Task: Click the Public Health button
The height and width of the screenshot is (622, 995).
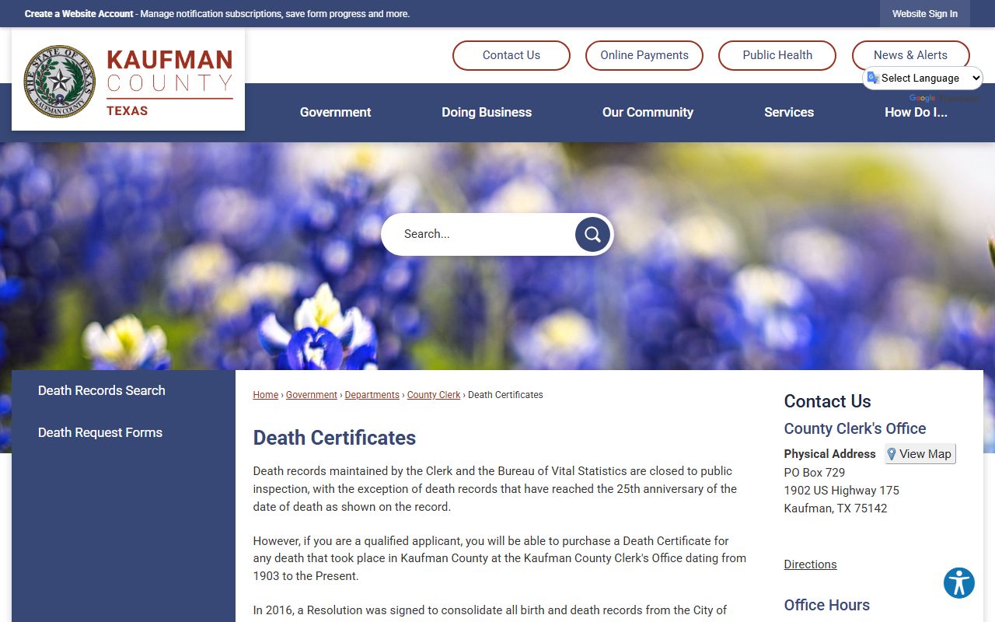Action: 777,55
